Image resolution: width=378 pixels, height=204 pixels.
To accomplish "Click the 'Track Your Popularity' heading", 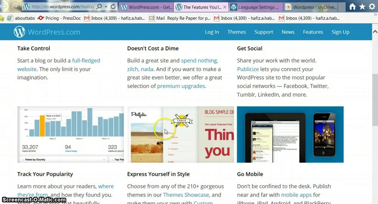I will tap(45, 174).
